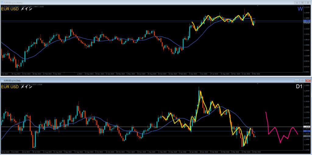
Task: Minimize the EURUSD Daily chart window
Action: pos(297,81)
